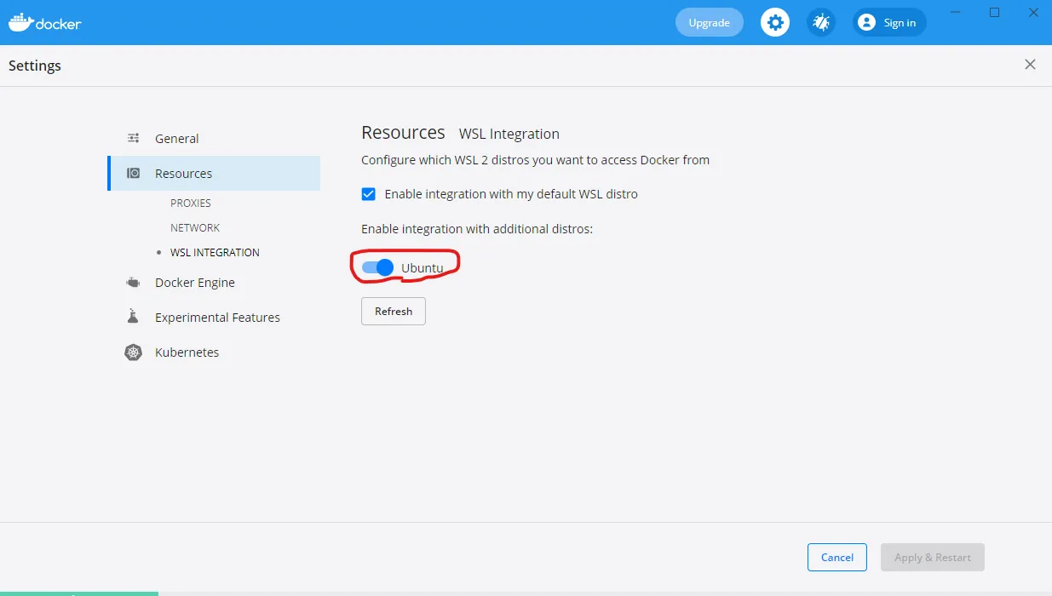The height and width of the screenshot is (596, 1052).
Task: Open the Kubernetes settings section
Action: (214, 352)
